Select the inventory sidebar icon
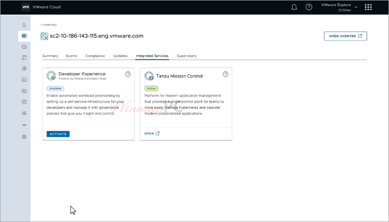 point(24,35)
